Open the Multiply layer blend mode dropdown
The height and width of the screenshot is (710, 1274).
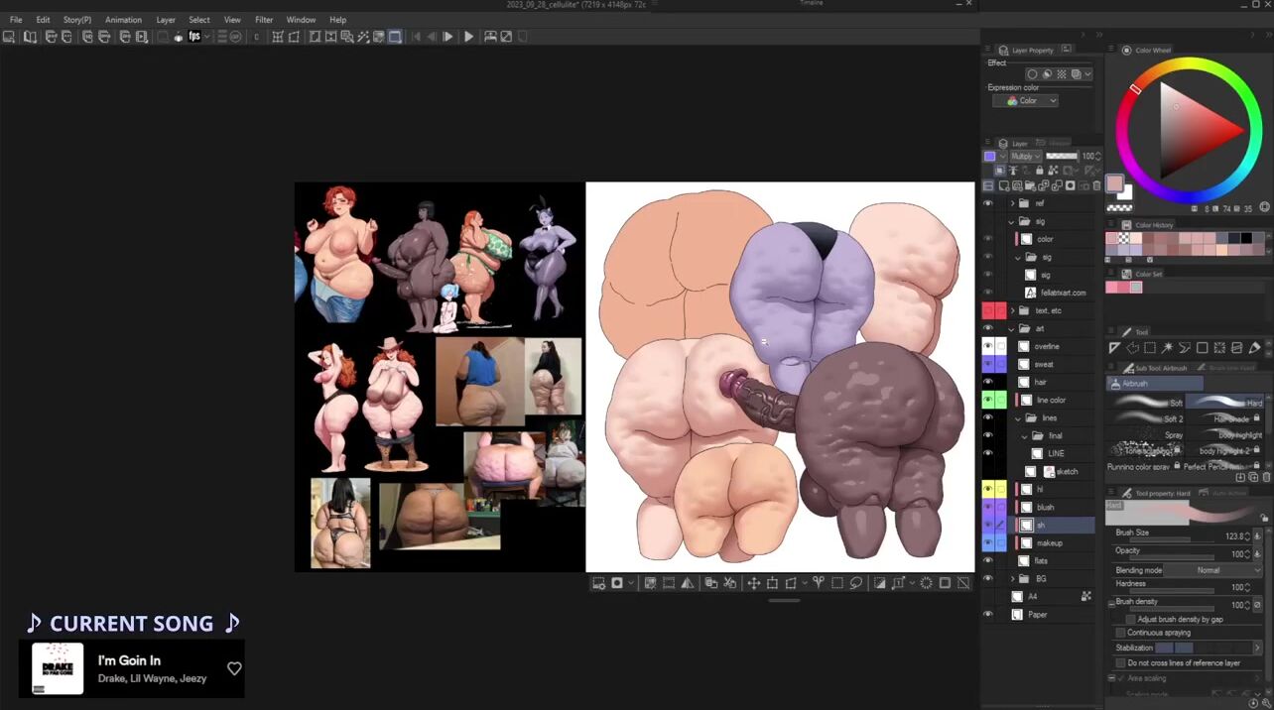coord(1025,157)
